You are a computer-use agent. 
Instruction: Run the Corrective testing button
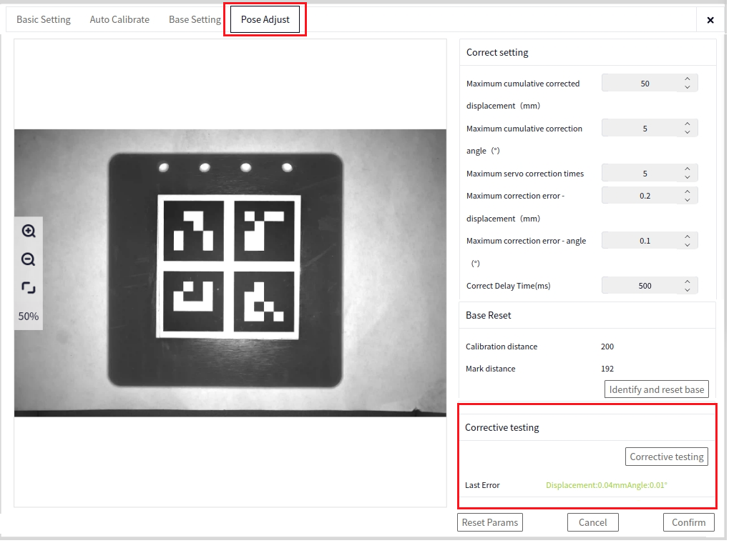(x=667, y=457)
